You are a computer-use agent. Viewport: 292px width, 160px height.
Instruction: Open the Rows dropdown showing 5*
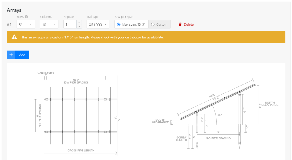tap(26, 24)
